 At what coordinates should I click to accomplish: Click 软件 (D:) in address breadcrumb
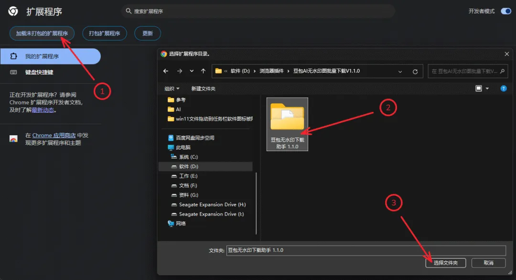[x=240, y=71]
